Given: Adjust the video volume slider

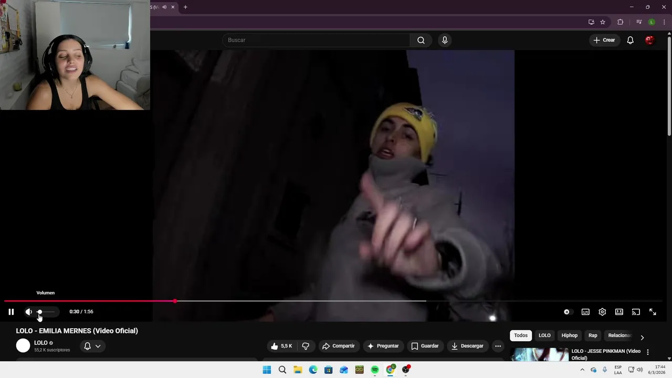Looking at the screenshot, I should tap(46, 312).
